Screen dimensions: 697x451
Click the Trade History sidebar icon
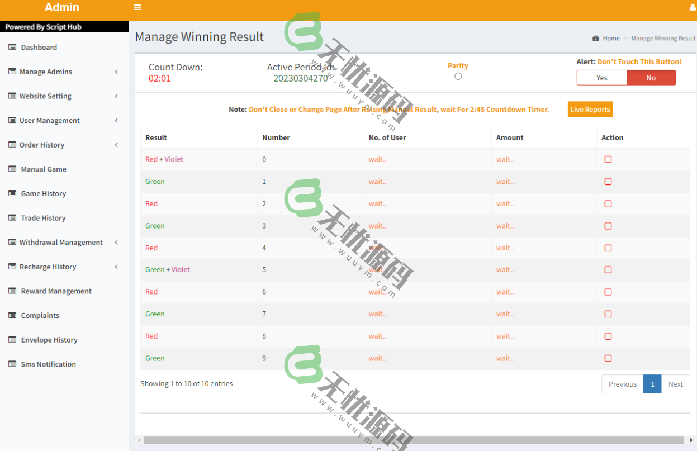tap(12, 218)
